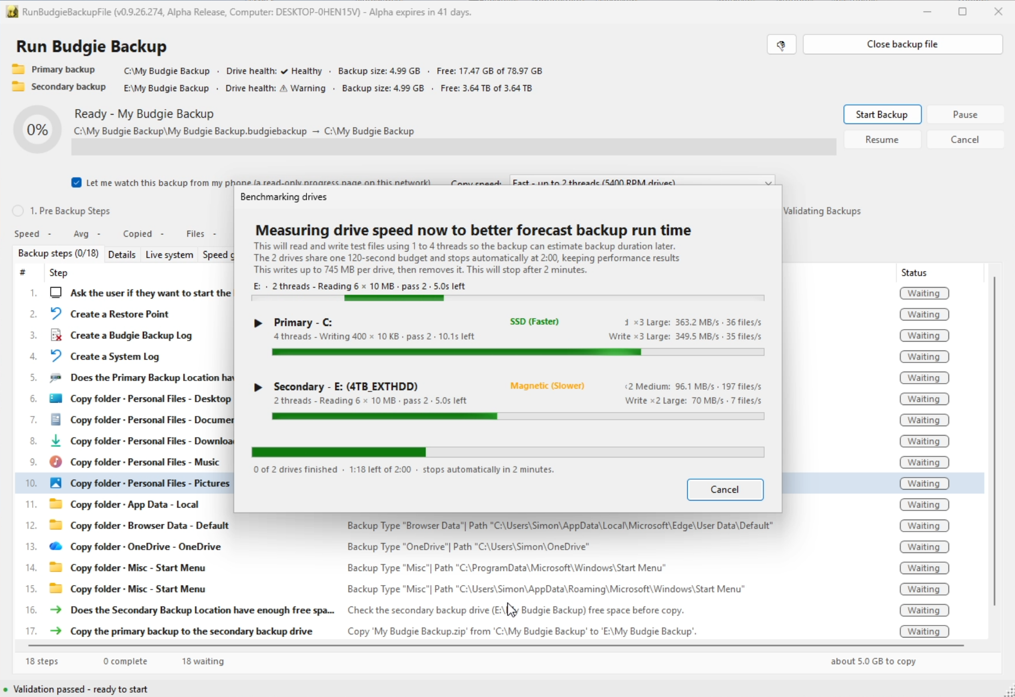This screenshot has width=1015, height=697.
Task: Click the Resume button
Action: tap(882, 140)
